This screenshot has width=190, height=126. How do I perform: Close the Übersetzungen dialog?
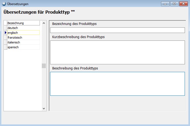[183, 4]
